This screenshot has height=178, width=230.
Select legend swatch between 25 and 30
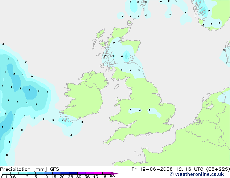[x=73, y=173]
